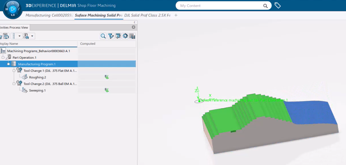Click the column customize icon
This screenshot has height=165, width=346.
tap(118, 36)
